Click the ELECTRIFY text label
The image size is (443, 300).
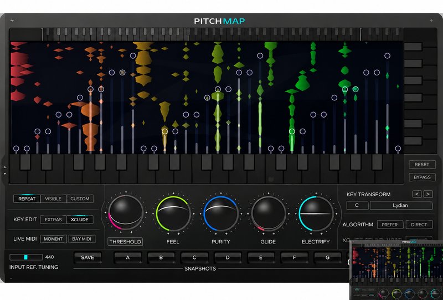tap(316, 242)
